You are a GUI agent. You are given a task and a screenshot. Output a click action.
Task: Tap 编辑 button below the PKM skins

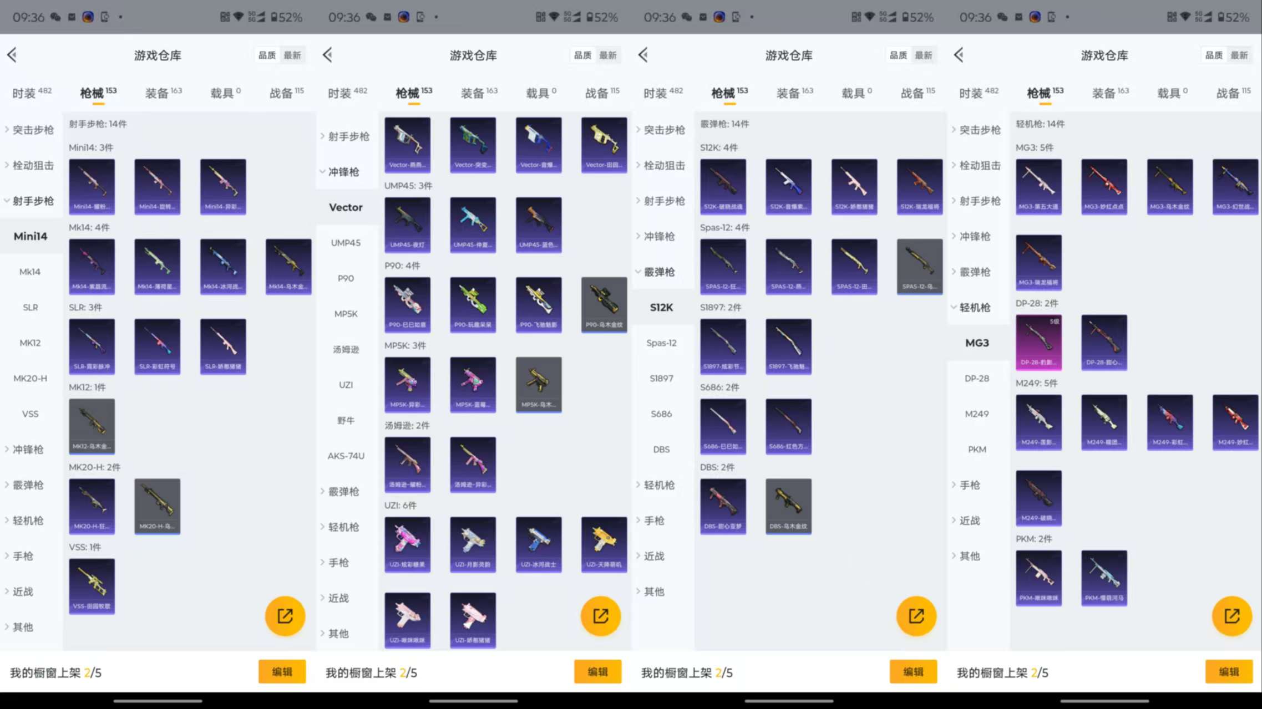tap(1228, 671)
